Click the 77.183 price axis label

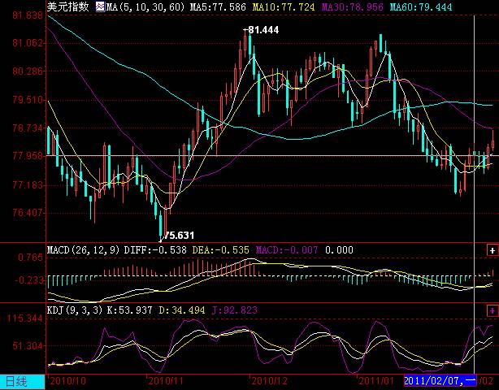pos(28,184)
